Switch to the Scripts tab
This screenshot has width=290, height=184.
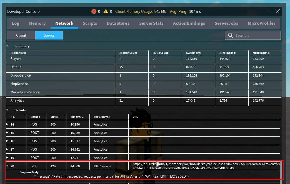coord(90,23)
